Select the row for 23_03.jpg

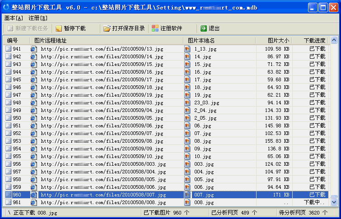point(135,103)
